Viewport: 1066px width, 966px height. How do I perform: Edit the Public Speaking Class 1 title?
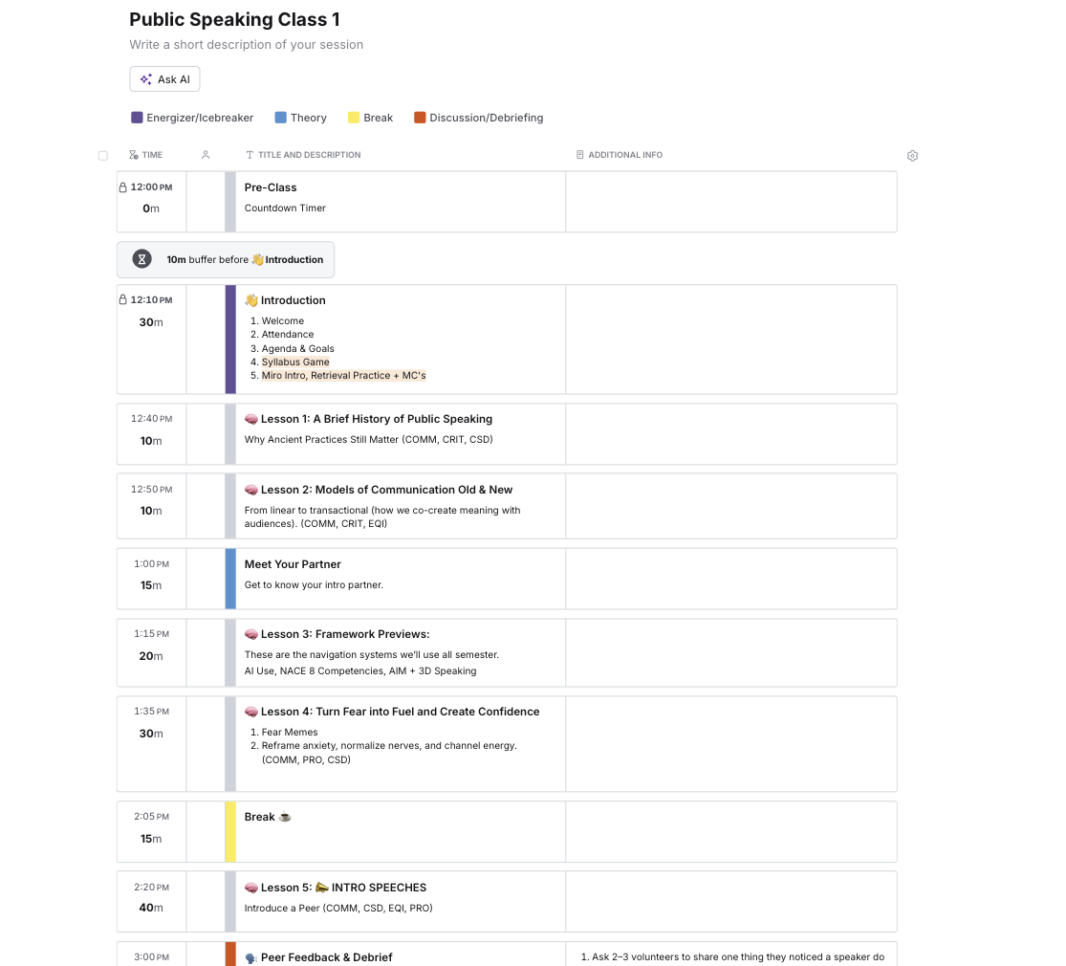pos(234,20)
